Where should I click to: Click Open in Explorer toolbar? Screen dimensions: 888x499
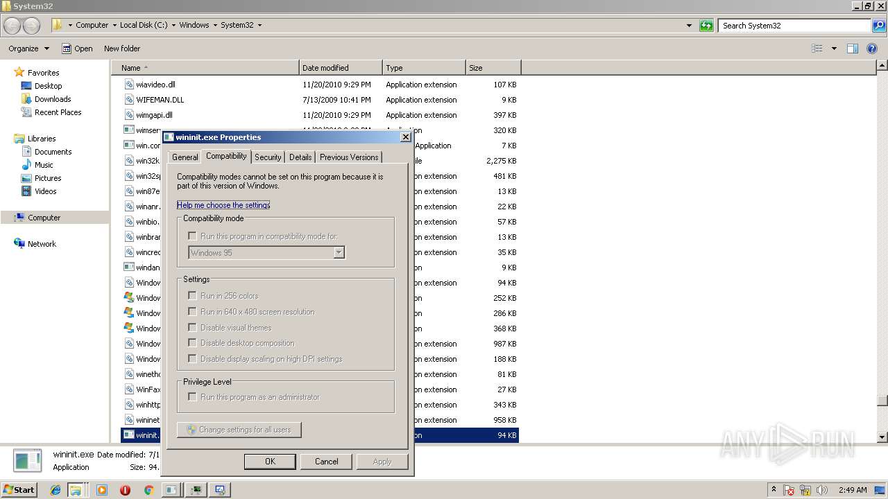(x=77, y=49)
